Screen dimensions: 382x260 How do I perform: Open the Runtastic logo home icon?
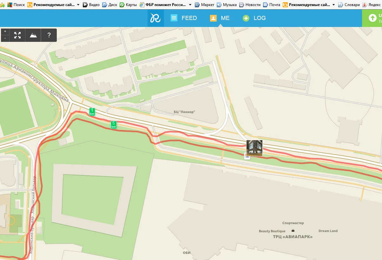pos(155,18)
